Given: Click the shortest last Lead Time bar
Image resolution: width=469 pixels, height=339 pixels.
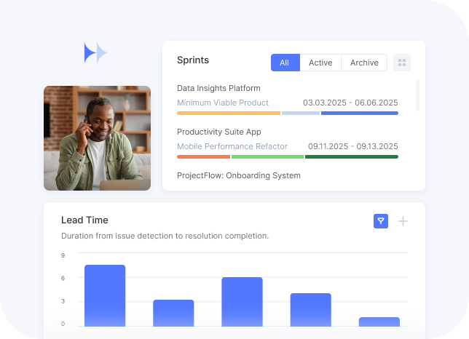Looking at the screenshot, I should click(x=379, y=322).
